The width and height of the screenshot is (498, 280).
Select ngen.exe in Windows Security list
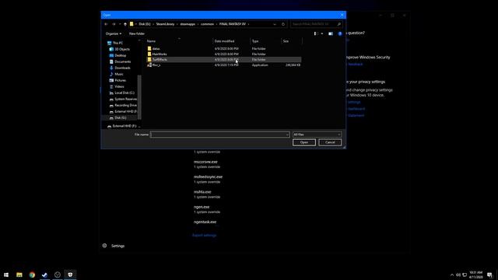[x=202, y=207]
